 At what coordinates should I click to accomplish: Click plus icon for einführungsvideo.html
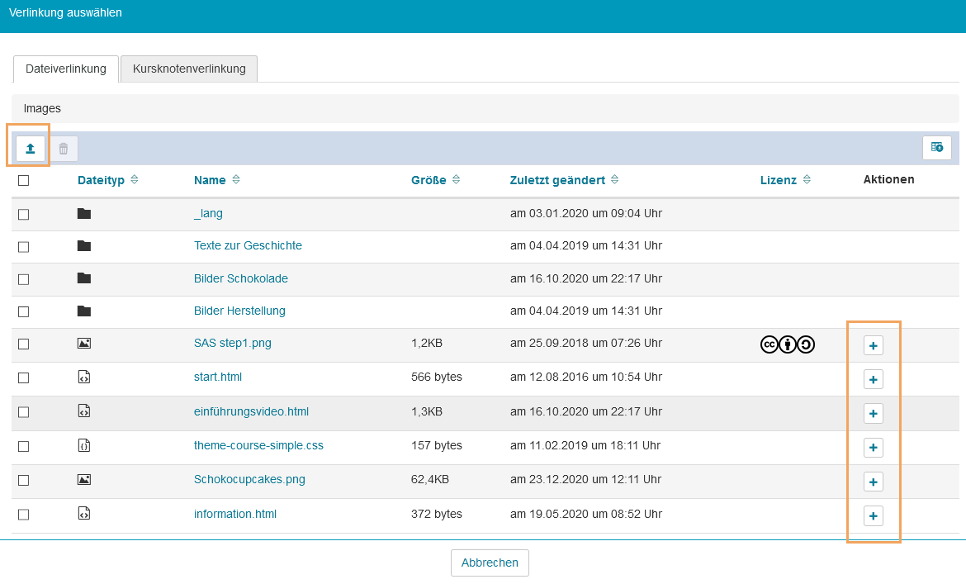(x=873, y=413)
